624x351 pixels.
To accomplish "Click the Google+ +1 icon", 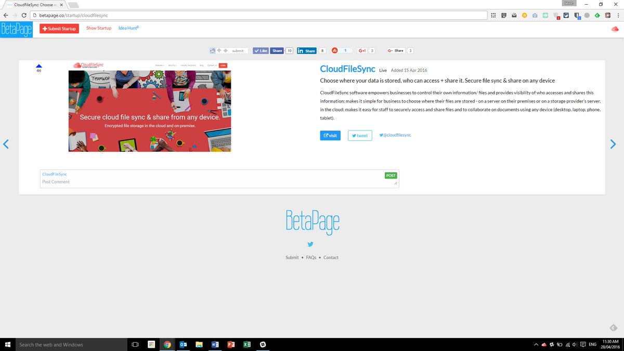I will coord(362,50).
